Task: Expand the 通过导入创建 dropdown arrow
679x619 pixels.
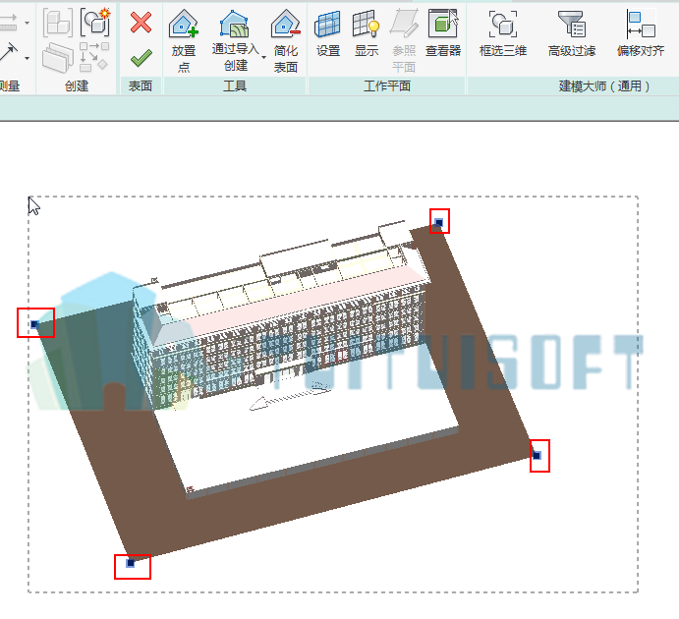Action: click(x=263, y=58)
